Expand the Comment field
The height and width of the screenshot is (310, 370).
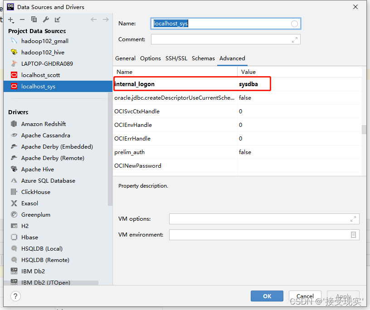pos(294,40)
